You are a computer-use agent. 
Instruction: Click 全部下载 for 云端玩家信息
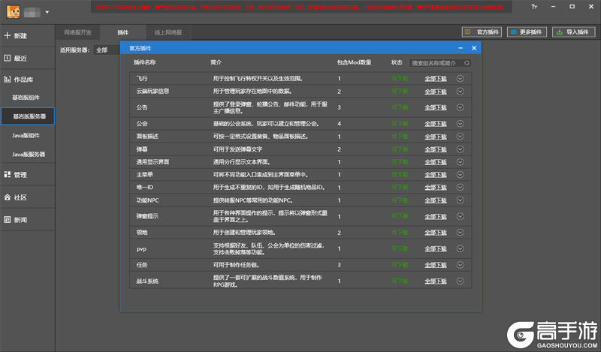[x=436, y=92]
